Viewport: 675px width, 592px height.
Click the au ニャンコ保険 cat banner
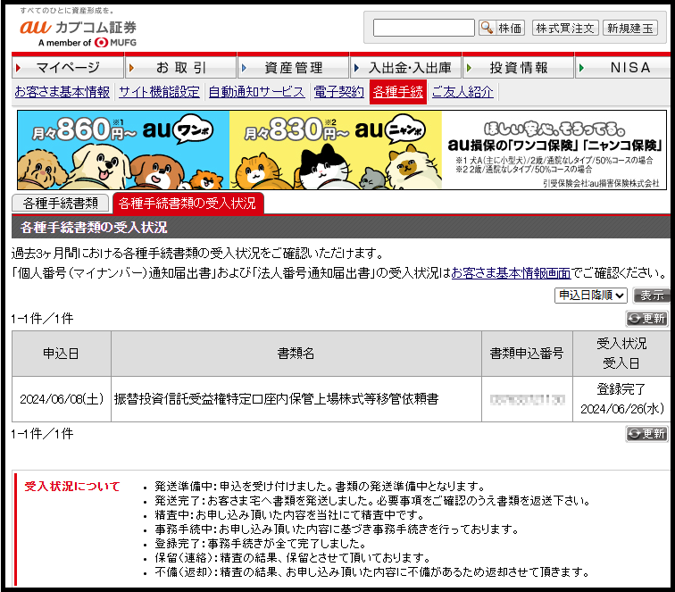[336, 150]
